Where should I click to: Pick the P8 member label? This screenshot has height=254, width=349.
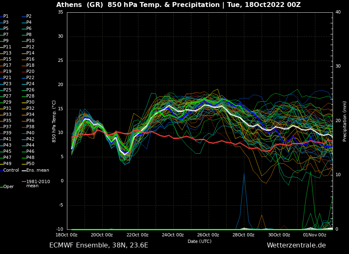click(x=29, y=35)
